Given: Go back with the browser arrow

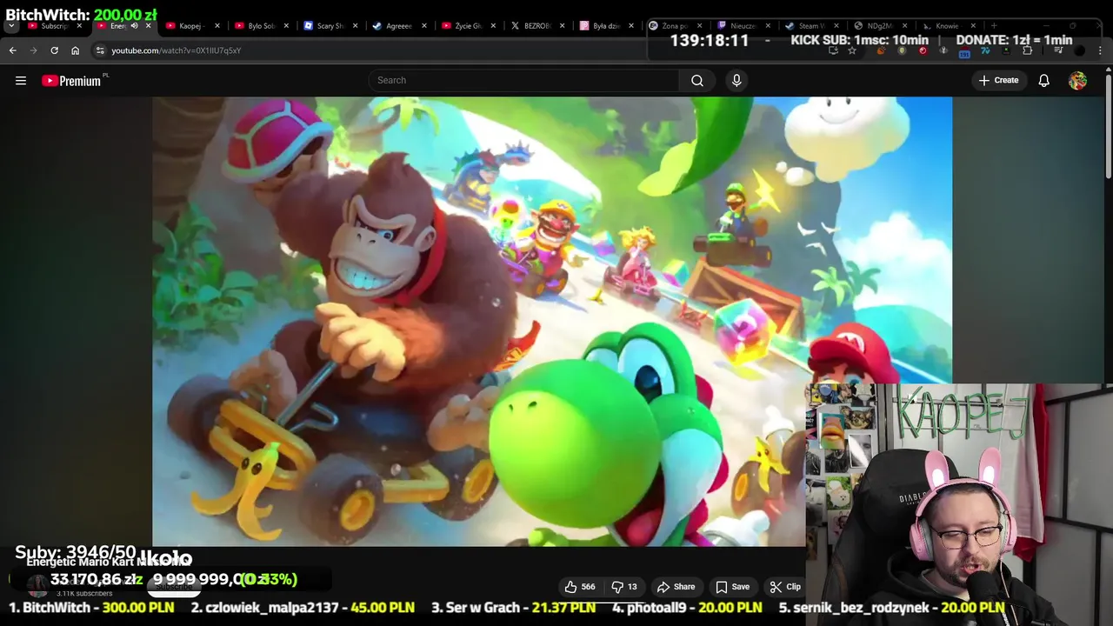Looking at the screenshot, I should tap(12, 50).
